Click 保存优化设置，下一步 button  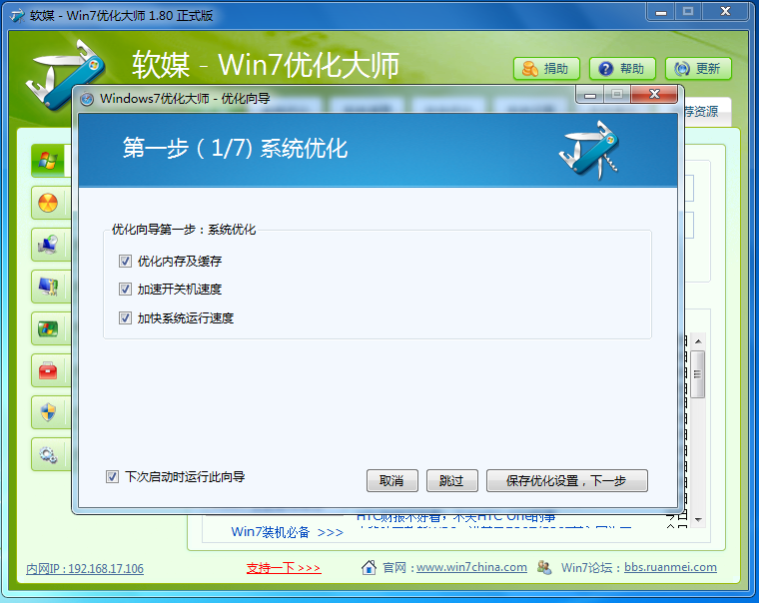click(x=567, y=480)
